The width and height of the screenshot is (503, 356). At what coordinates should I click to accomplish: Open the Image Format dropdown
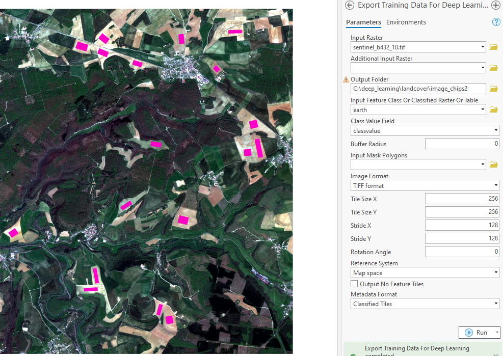pyautogui.click(x=496, y=185)
